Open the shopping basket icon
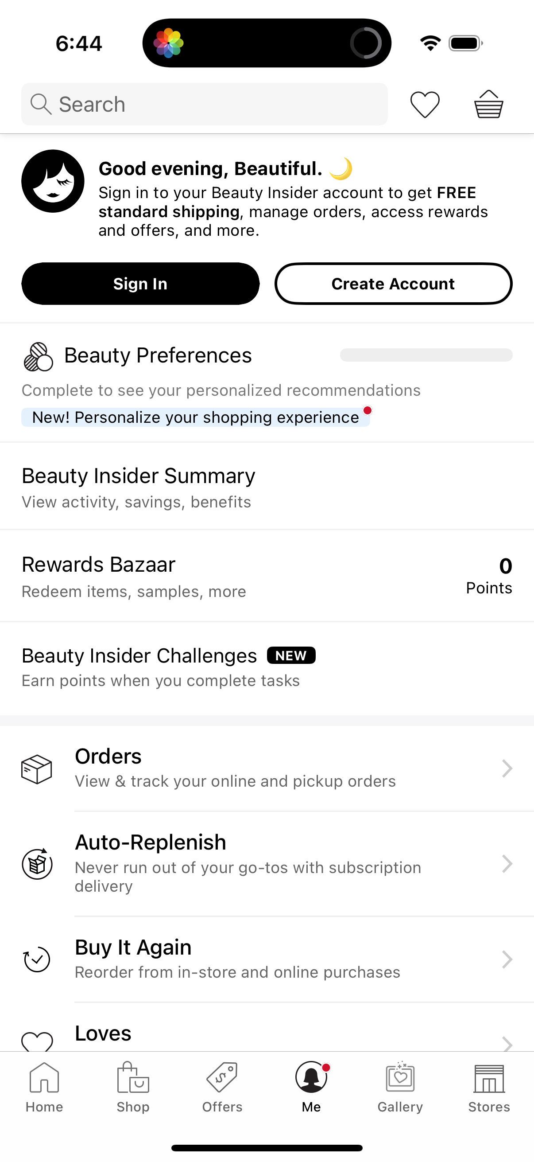The height and width of the screenshot is (1162, 534). coord(488,104)
